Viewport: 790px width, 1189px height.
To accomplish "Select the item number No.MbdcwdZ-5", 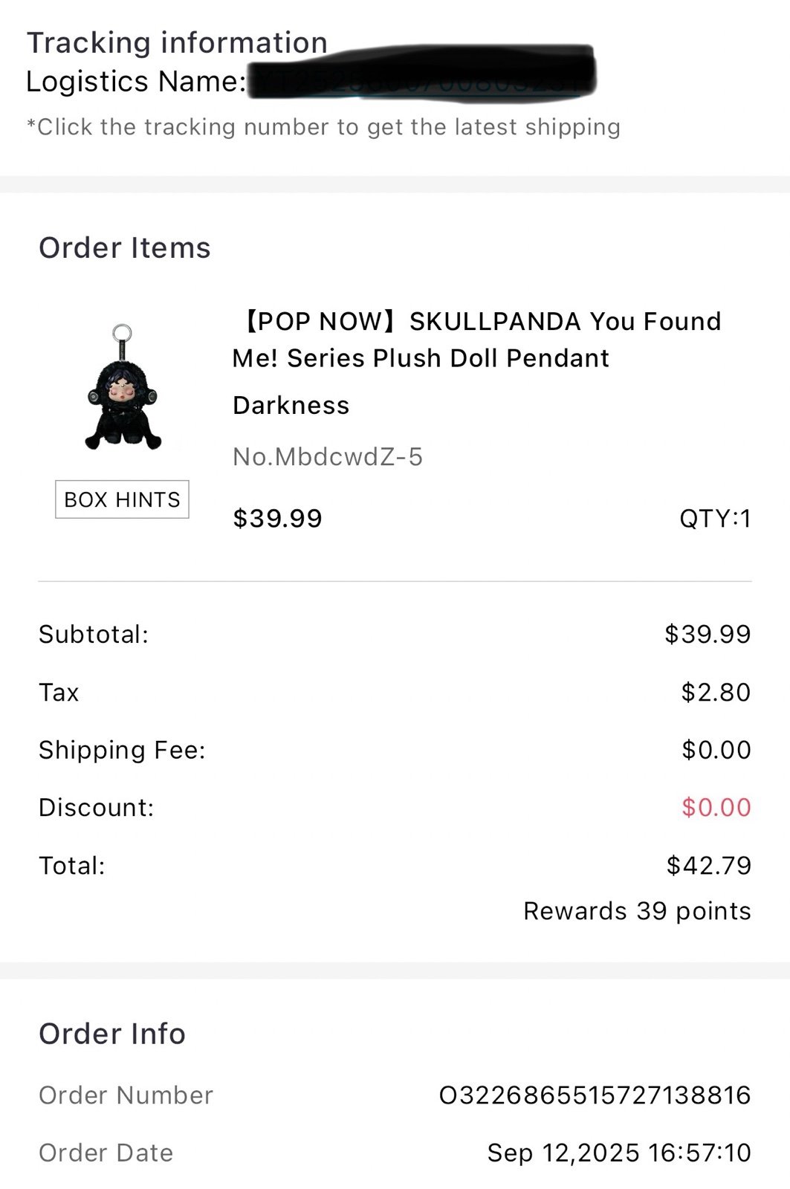I will [x=327, y=456].
